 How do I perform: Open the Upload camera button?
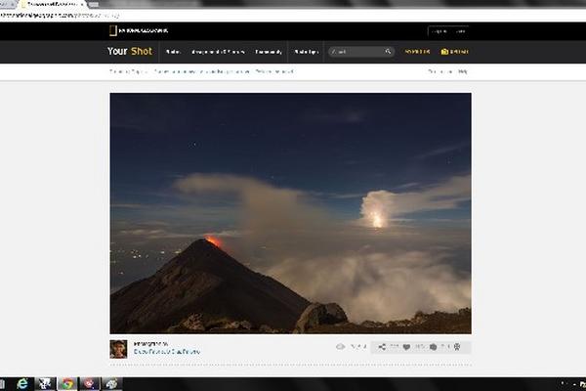(454, 52)
